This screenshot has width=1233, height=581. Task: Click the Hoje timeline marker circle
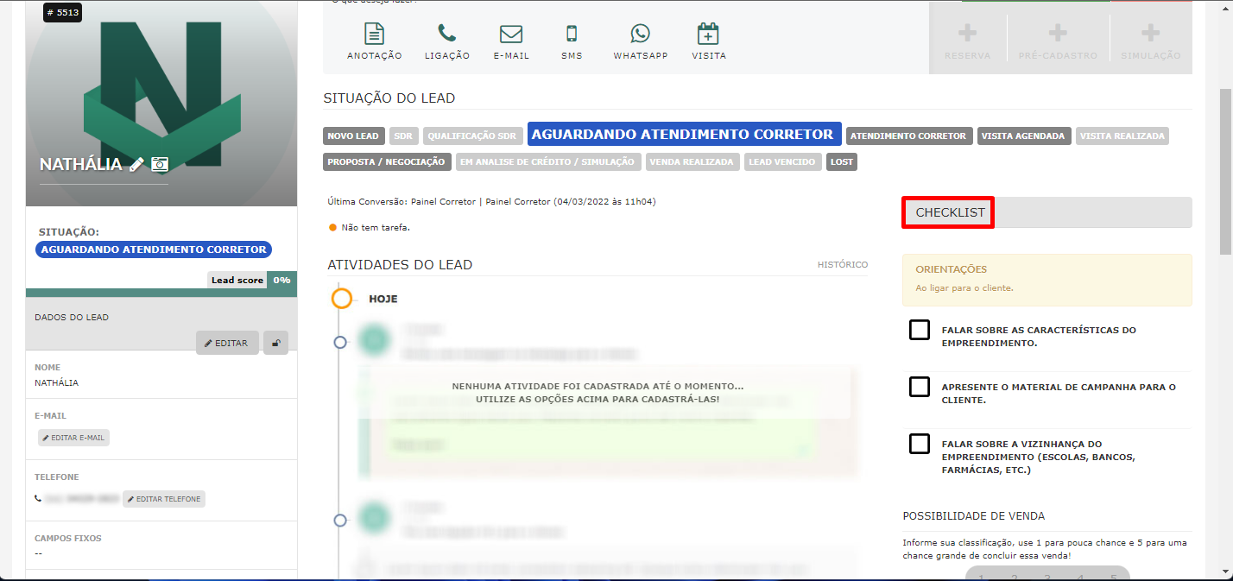click(x=343, y=299)
